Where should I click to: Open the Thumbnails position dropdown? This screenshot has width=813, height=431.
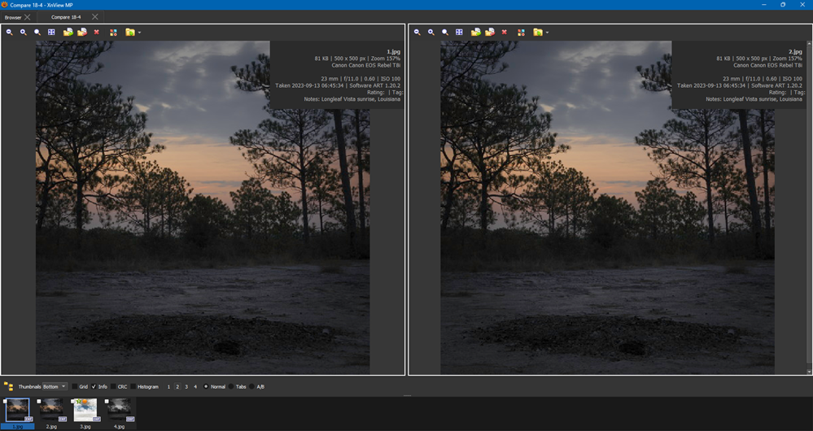click(x=55, y=386)
